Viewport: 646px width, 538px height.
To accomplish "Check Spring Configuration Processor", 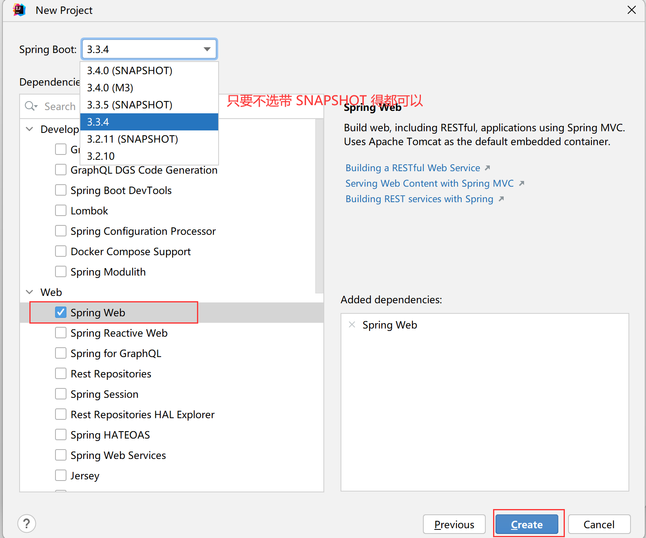I will (x=61, y=231).
